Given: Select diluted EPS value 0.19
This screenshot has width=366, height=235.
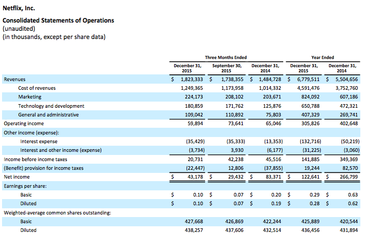Looking at the screenshot, I should coord(276,204).
